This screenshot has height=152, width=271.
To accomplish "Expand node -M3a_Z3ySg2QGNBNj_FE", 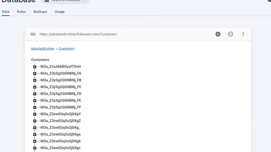I will click(x=35, y=100).
